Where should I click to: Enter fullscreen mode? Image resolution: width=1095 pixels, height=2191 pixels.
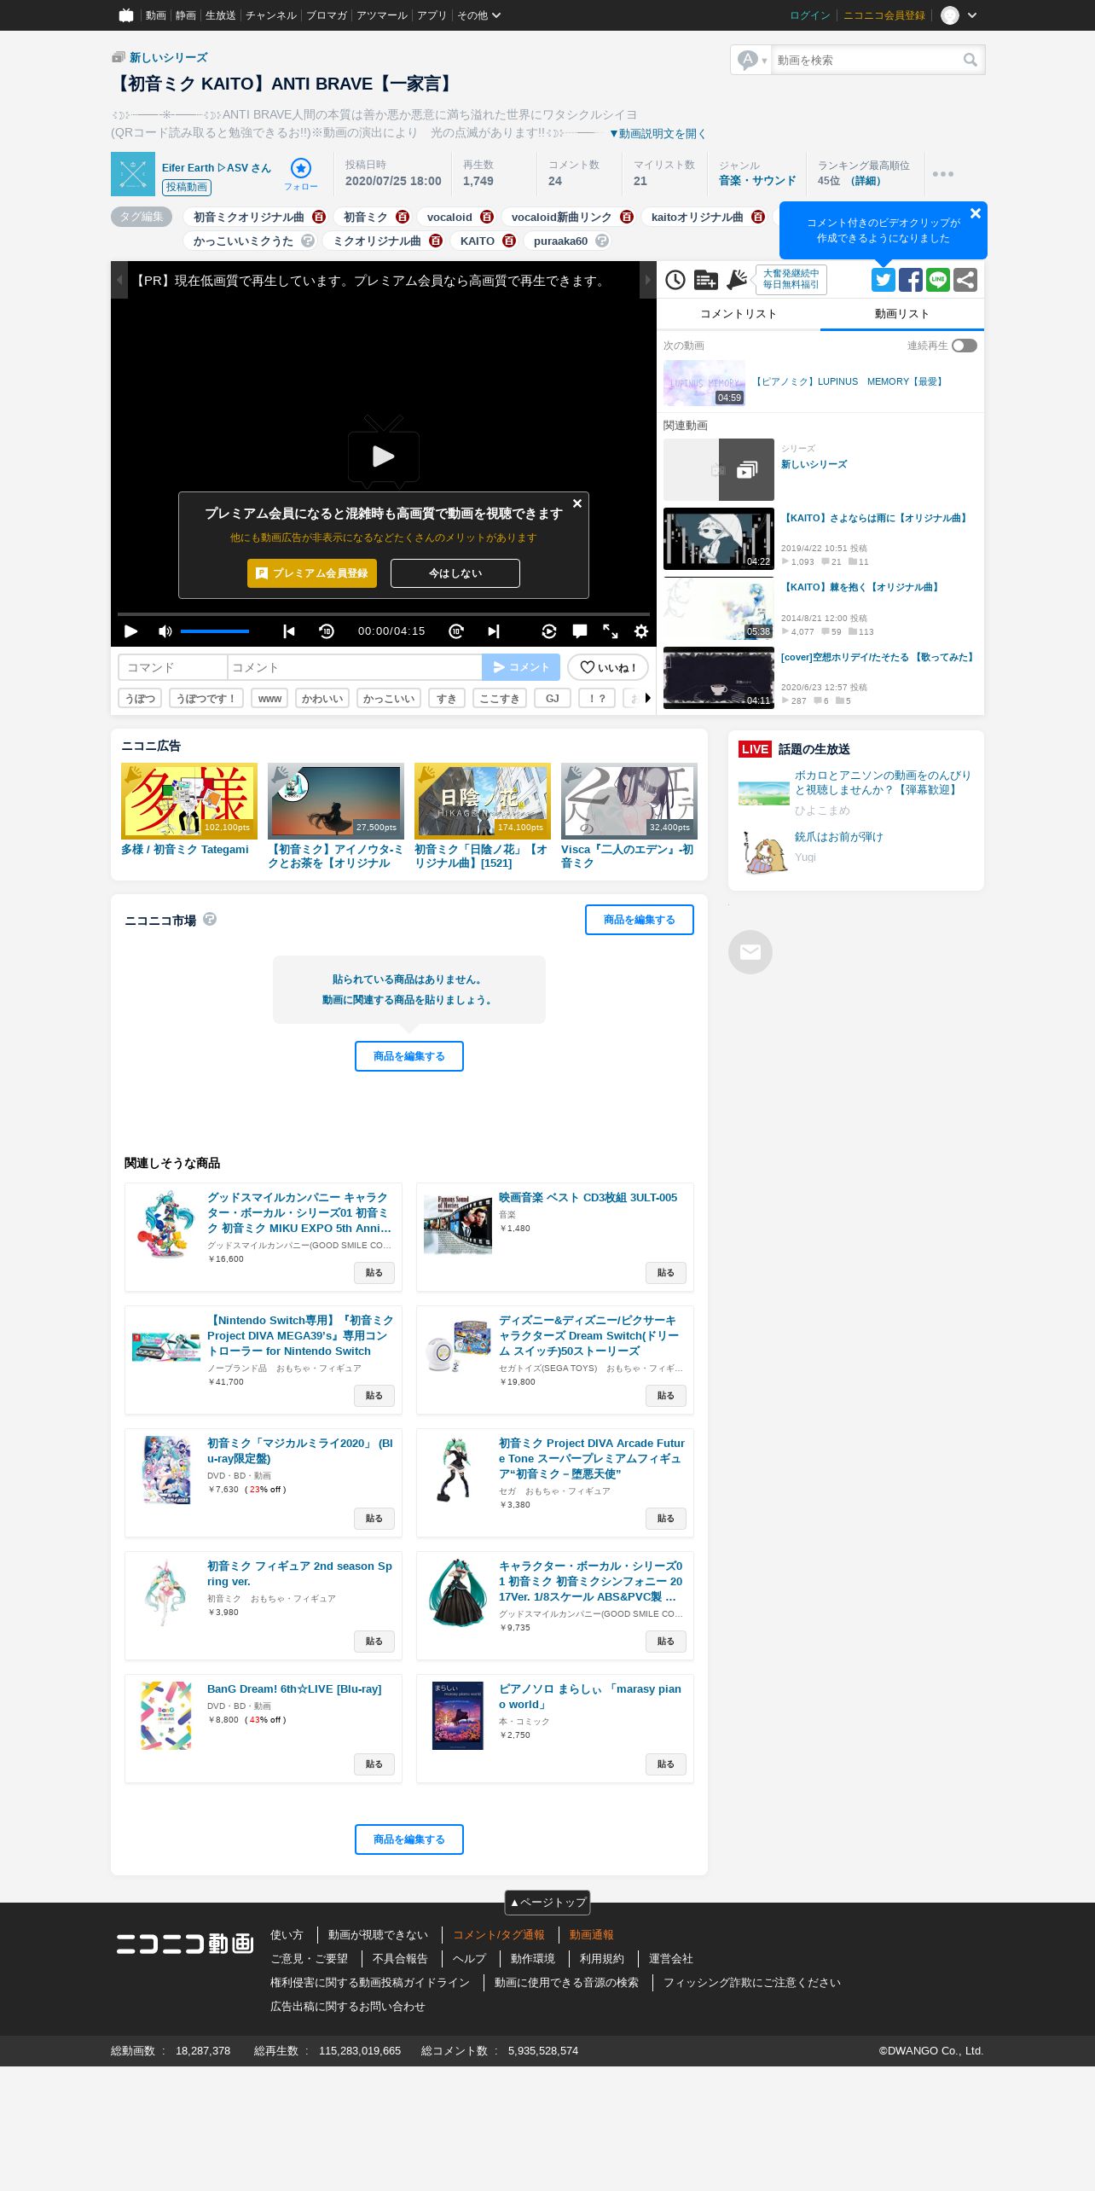click(x=611, y=631)
